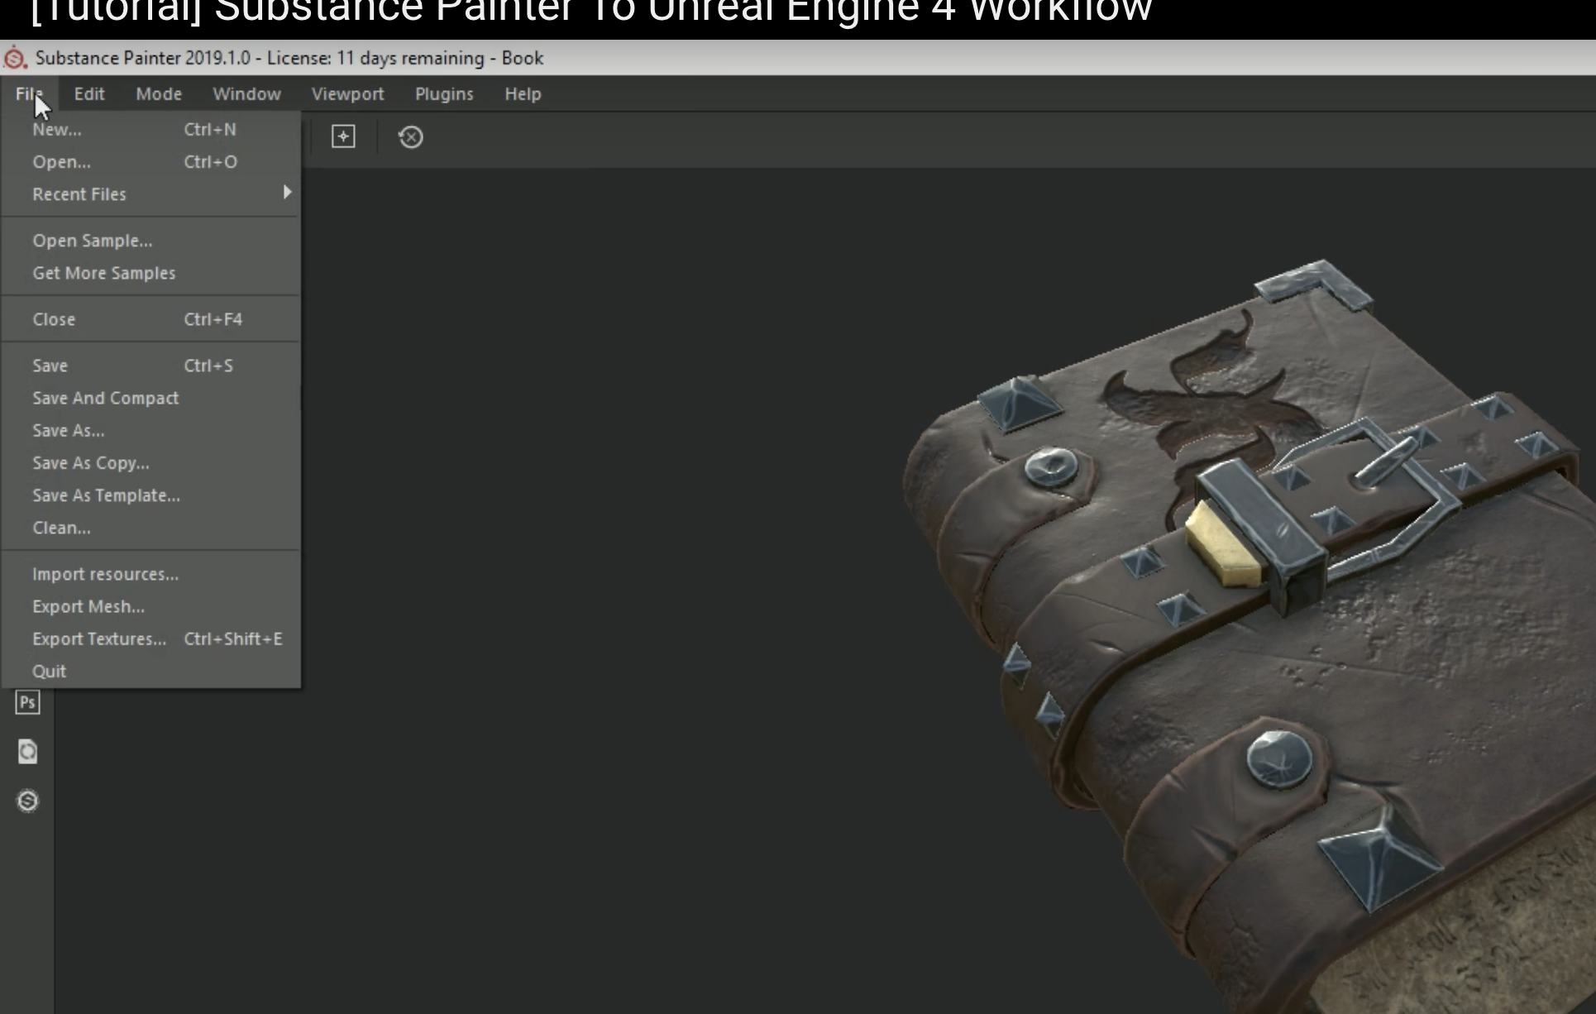This screenshot has width=1596, height=1014.
Task: Open the Plugins menu
Action: pyautogui.click(x=444, y=94)
